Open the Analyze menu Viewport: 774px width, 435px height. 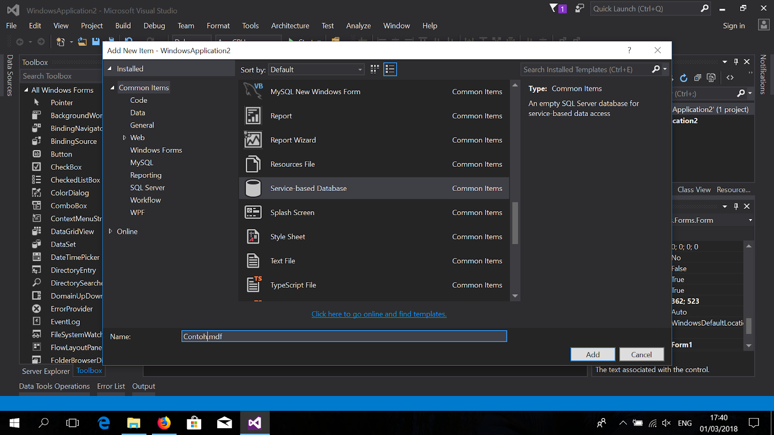358,26
